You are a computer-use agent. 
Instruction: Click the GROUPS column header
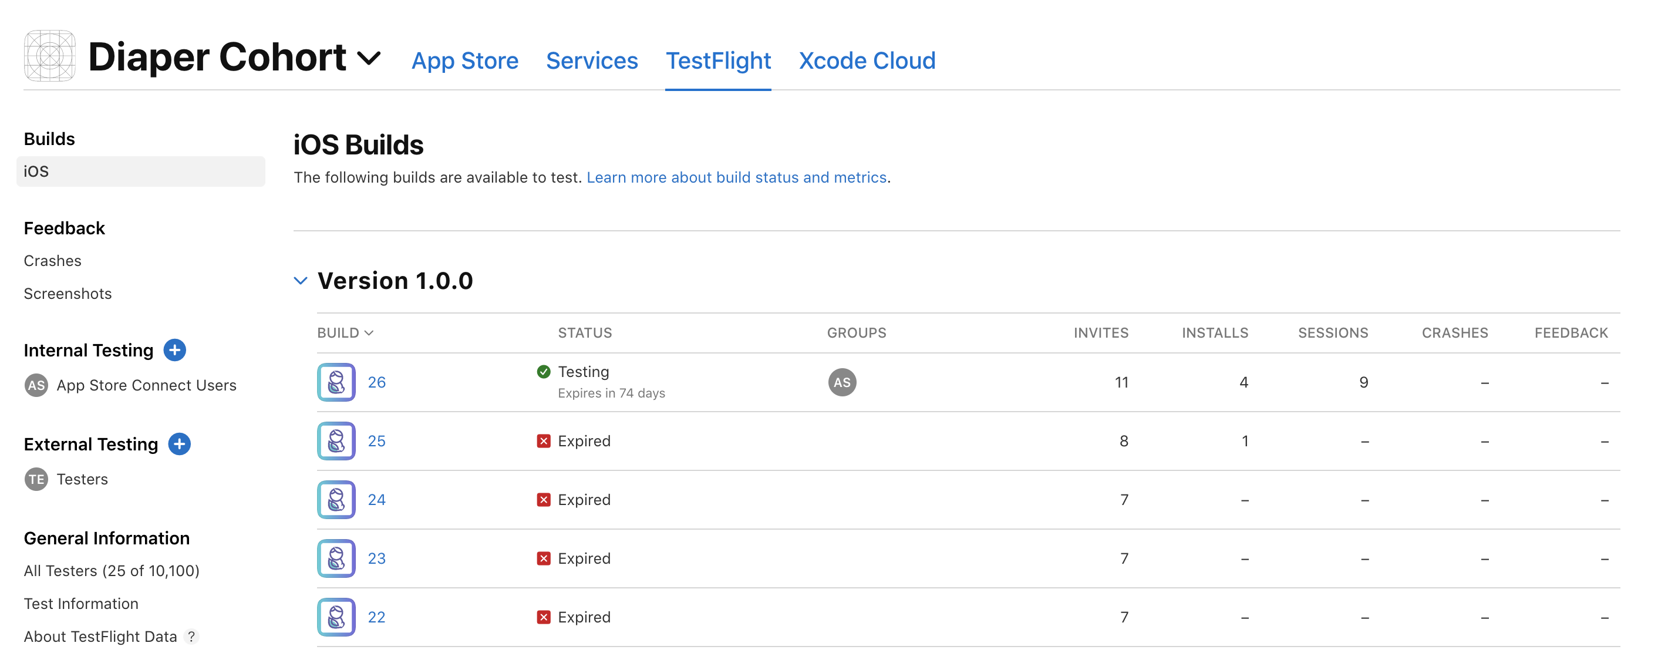point(857,333)
